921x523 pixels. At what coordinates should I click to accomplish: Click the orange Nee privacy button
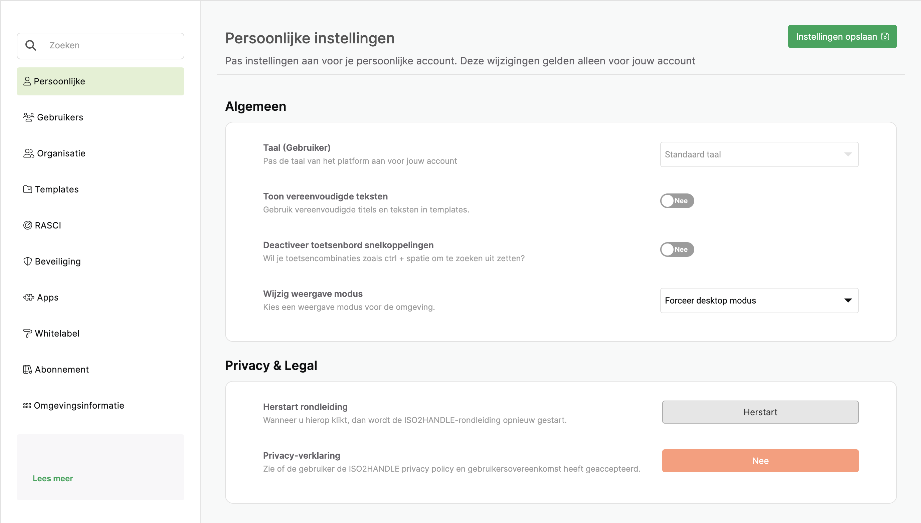tap(760, 461)
